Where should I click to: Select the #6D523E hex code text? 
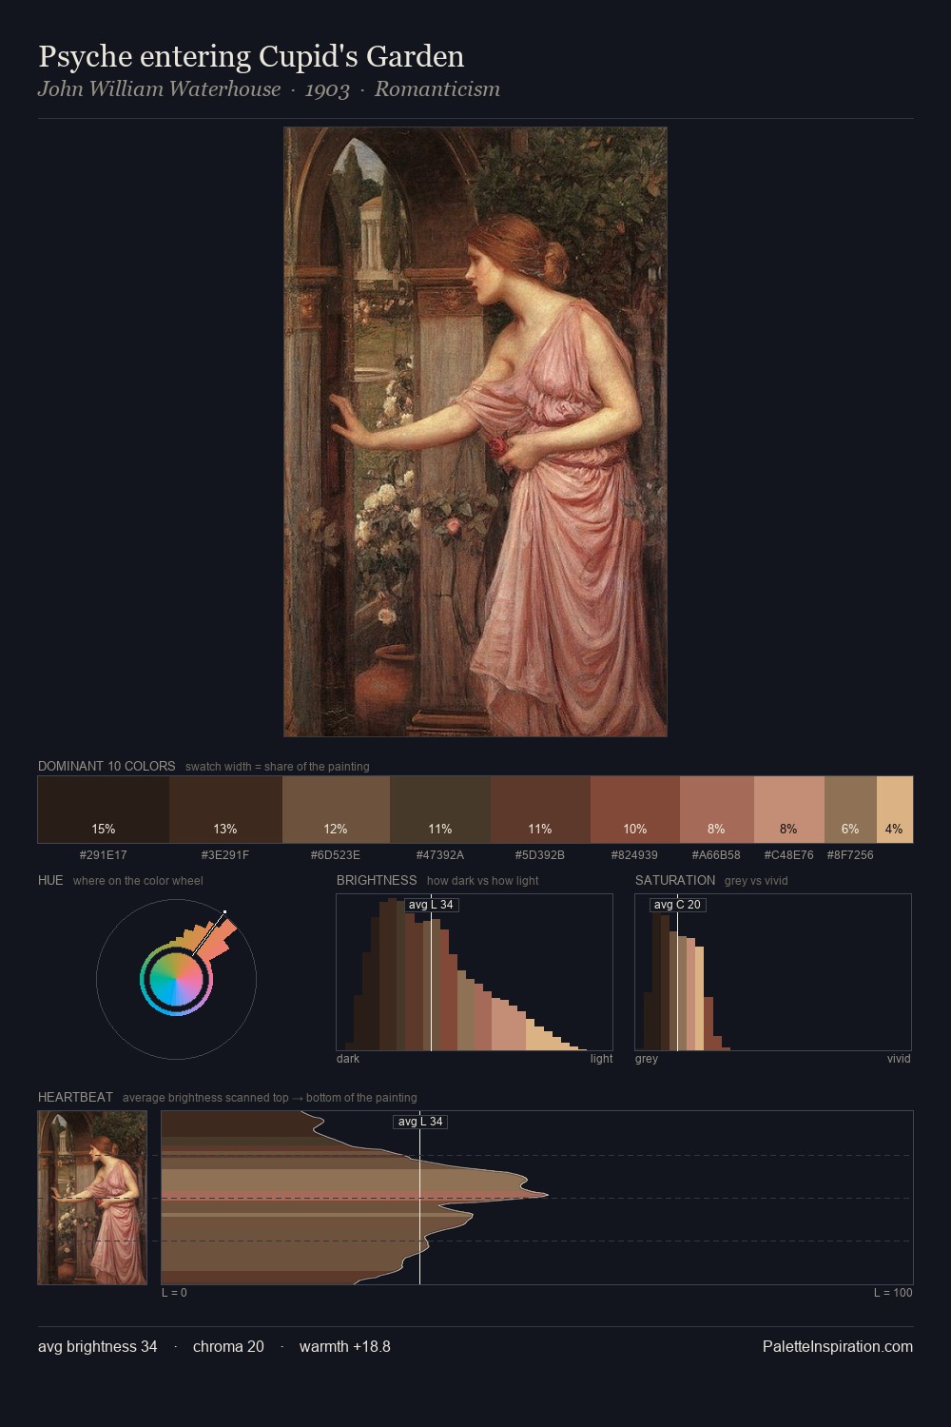coord(336,855)
